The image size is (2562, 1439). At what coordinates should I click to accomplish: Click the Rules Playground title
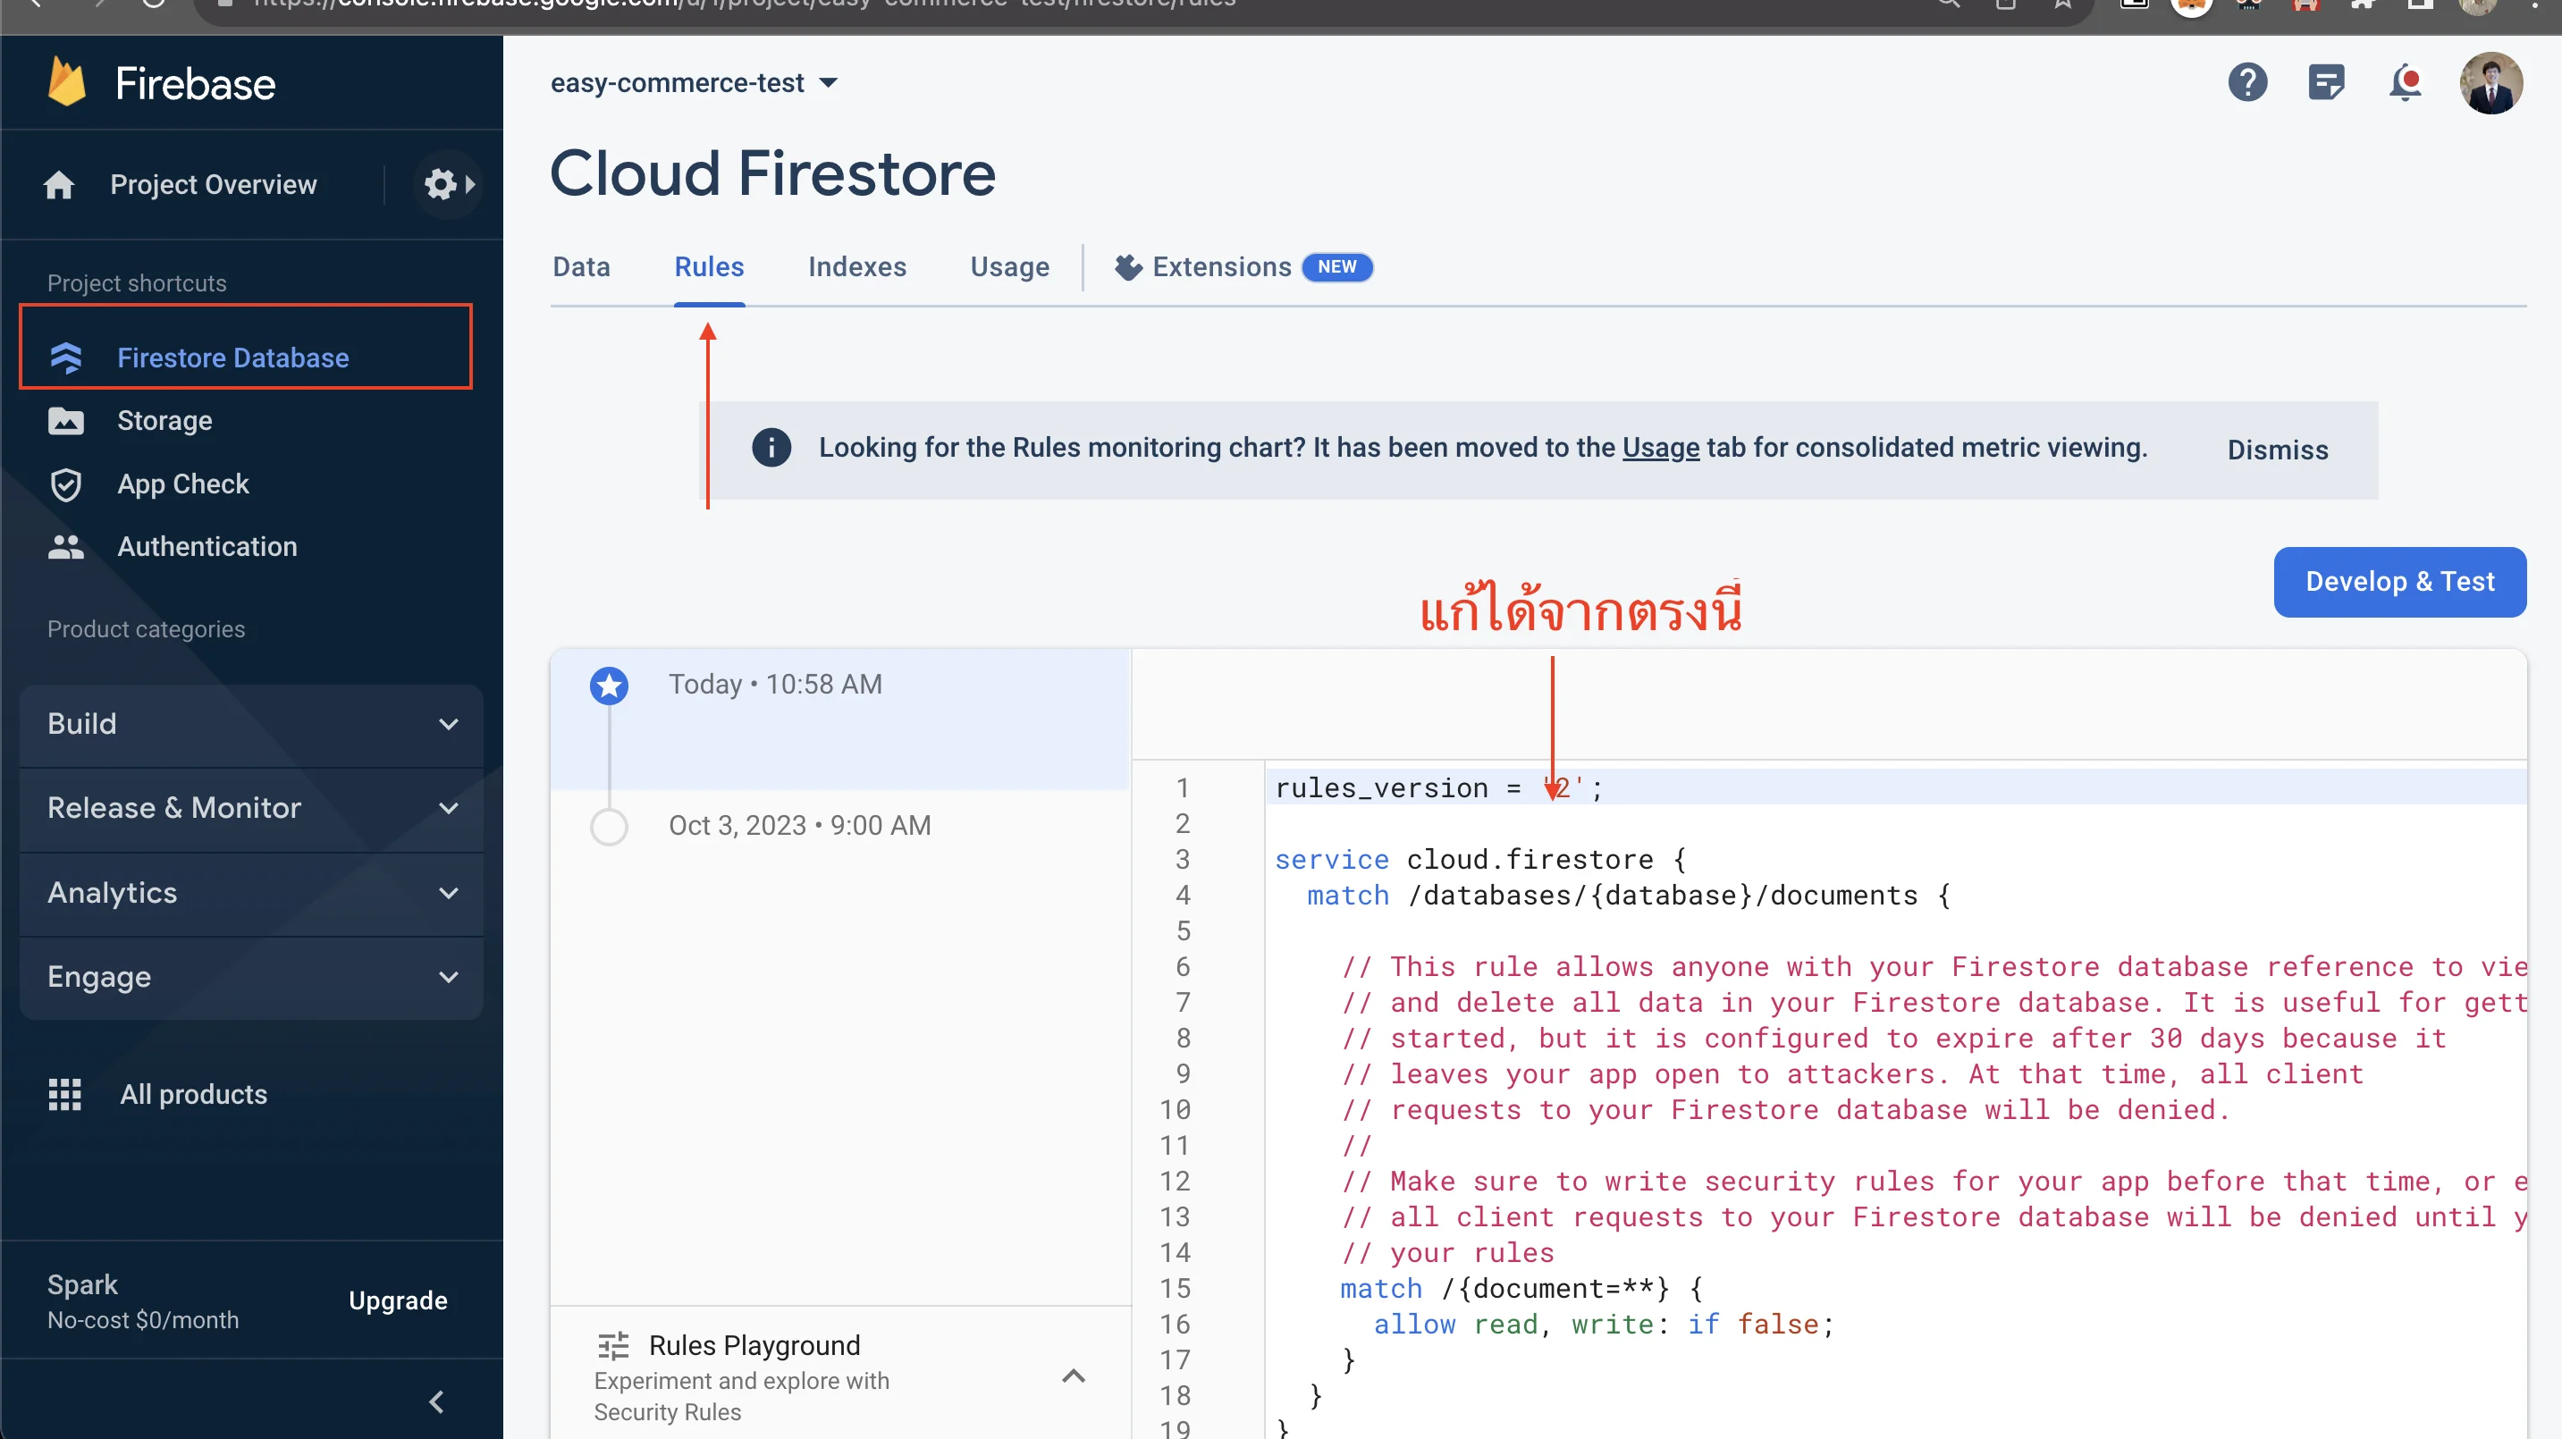pos(754,1345)
